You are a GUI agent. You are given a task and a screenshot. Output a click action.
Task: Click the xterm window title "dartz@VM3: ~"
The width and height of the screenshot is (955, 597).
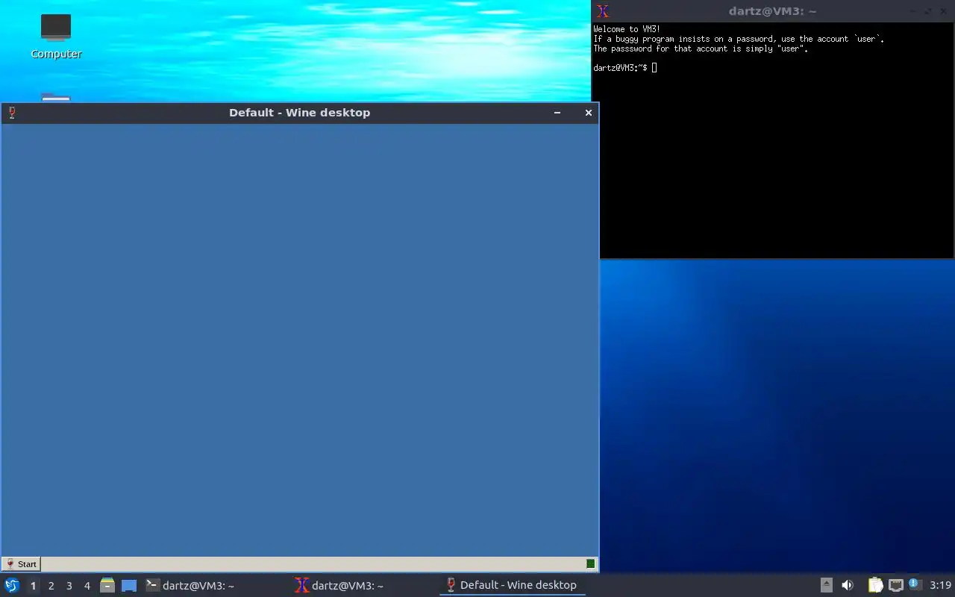click(x=772, y=11)
